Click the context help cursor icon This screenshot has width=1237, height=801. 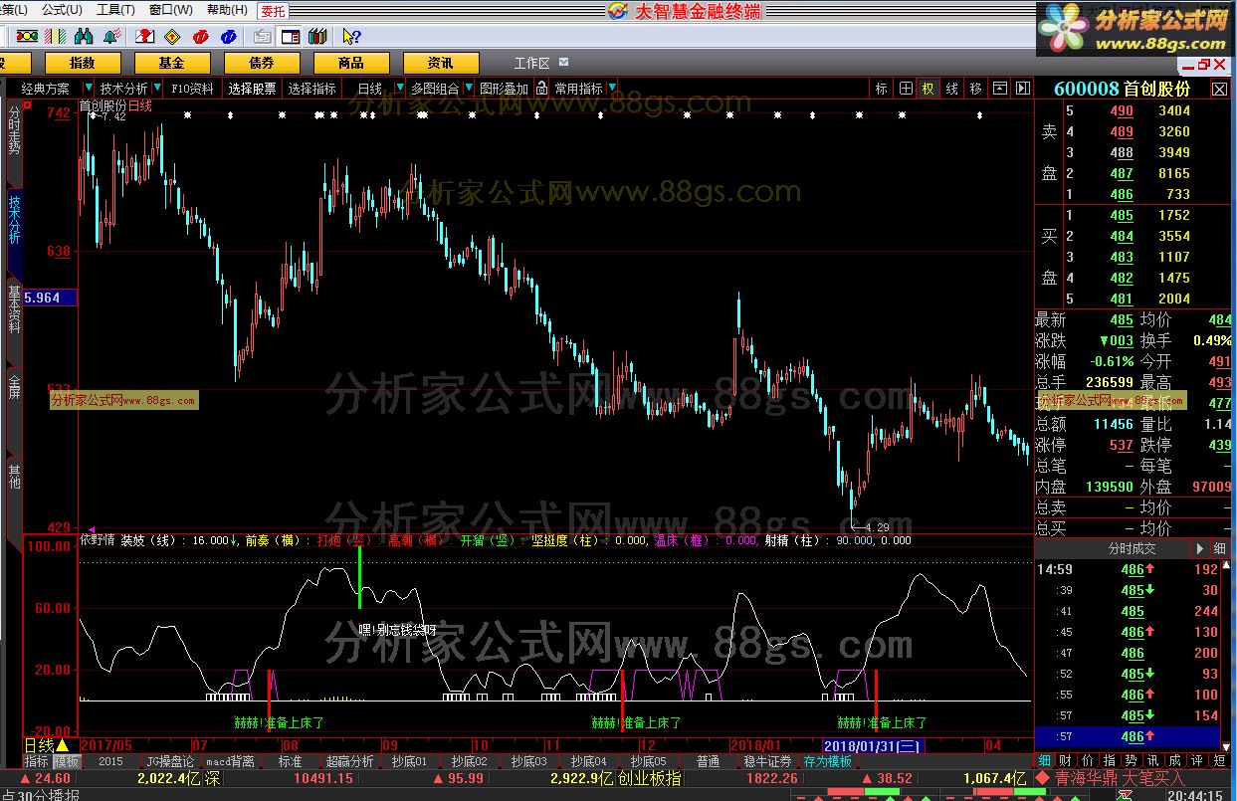351,37
